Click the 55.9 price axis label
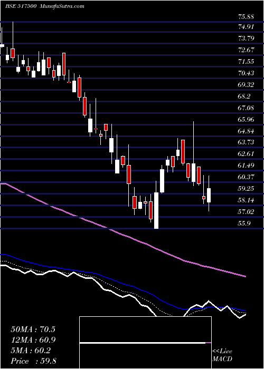This screenshot has width=264, height=369. pos(244,224)
